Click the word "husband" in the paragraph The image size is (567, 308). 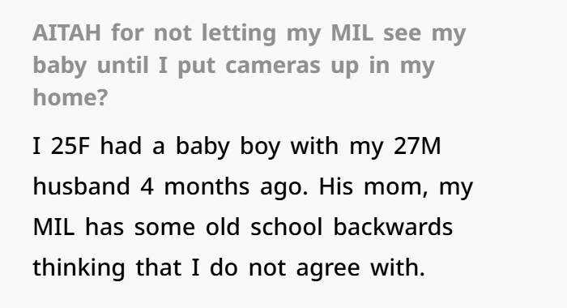(x=81, y=186)
